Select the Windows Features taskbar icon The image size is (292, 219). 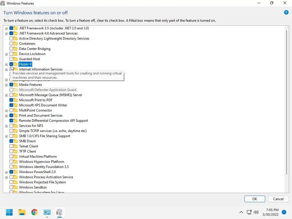[x=59, y=212]
